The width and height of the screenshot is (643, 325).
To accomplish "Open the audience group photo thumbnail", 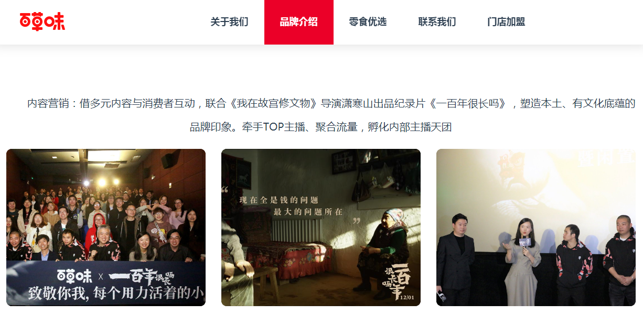I will click(106, 227).
